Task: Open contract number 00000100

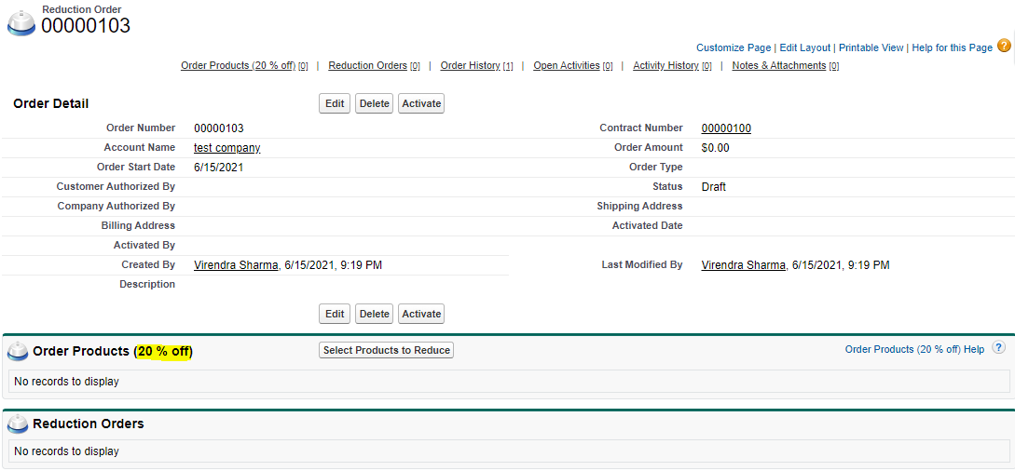Action: point(726,128)
